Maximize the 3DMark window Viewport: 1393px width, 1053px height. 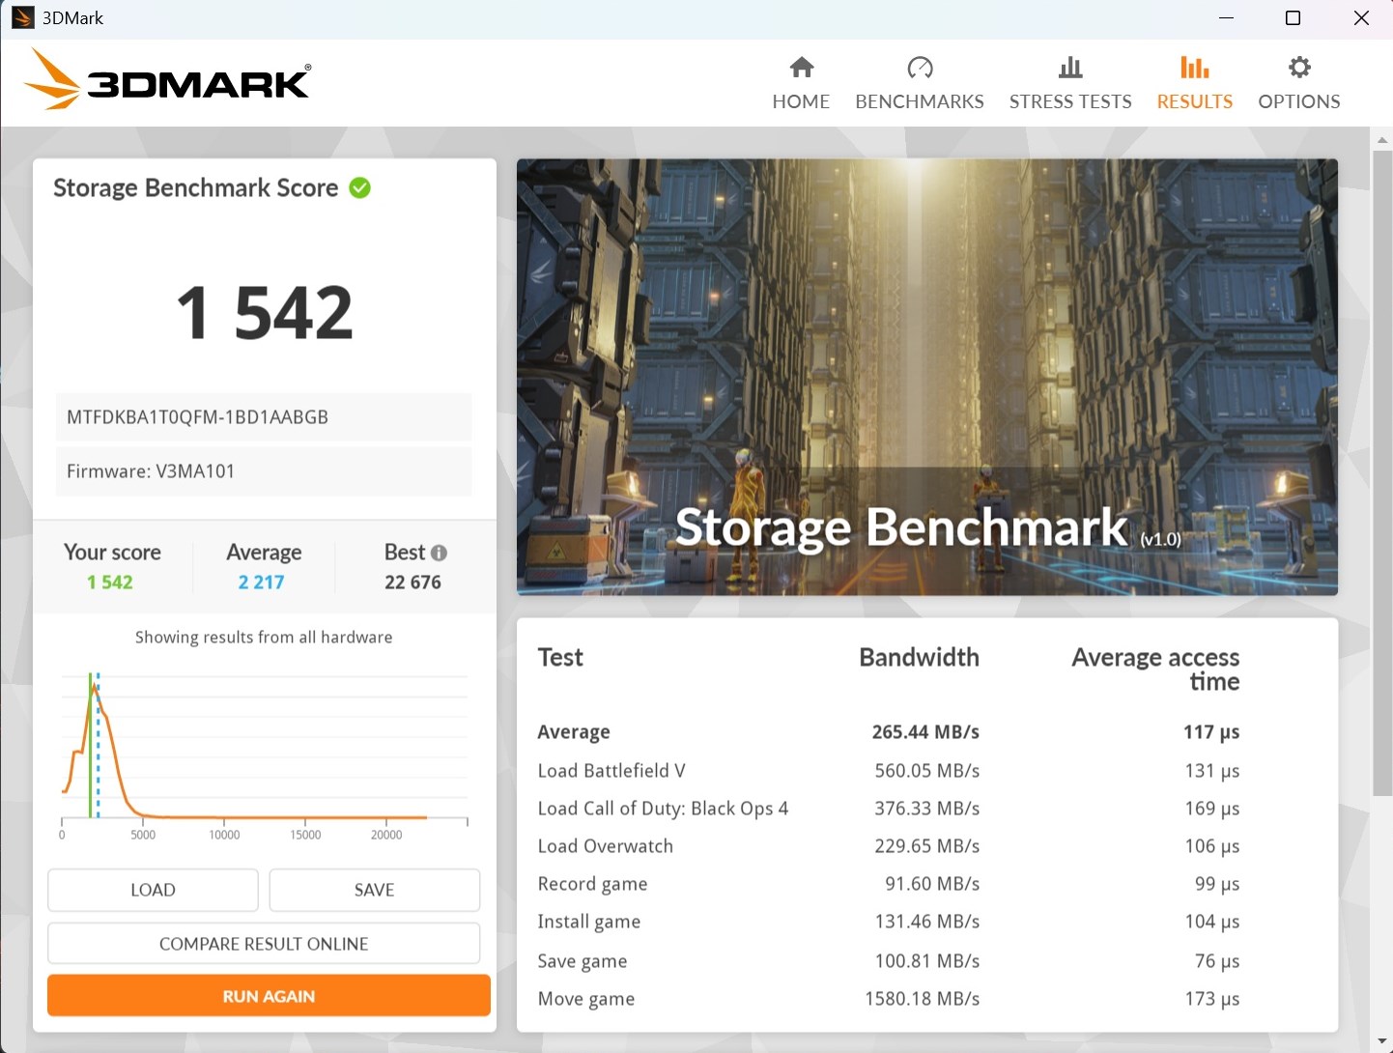(x=1293, y=18)
